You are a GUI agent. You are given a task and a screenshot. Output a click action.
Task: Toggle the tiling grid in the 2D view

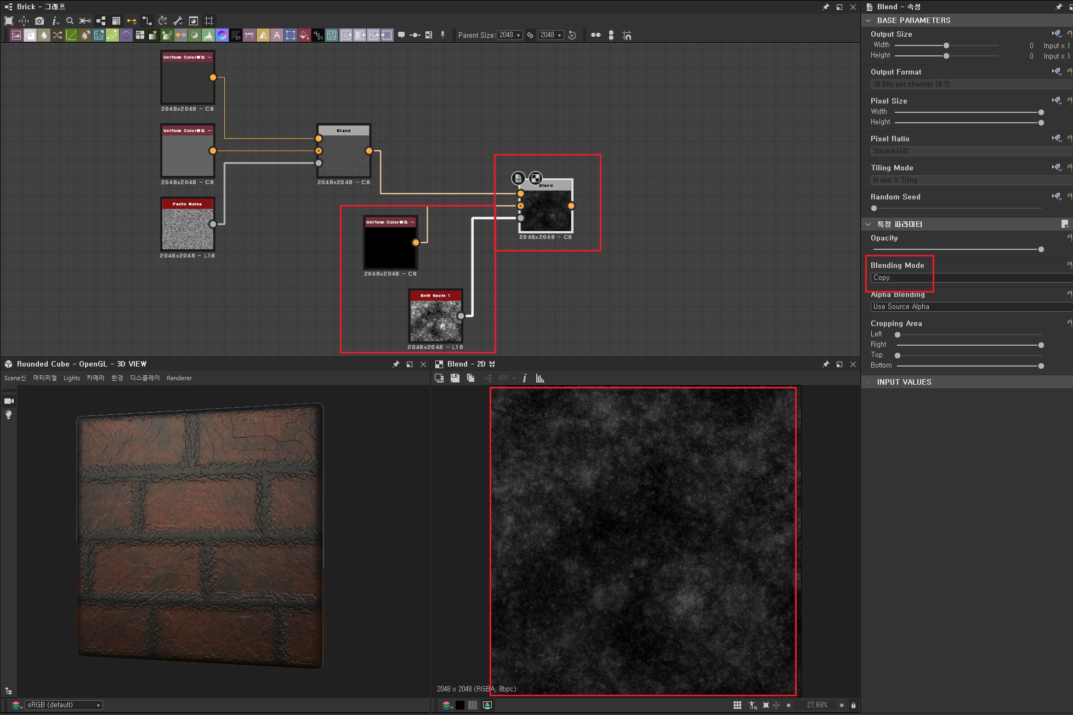[x=737, y=705]
